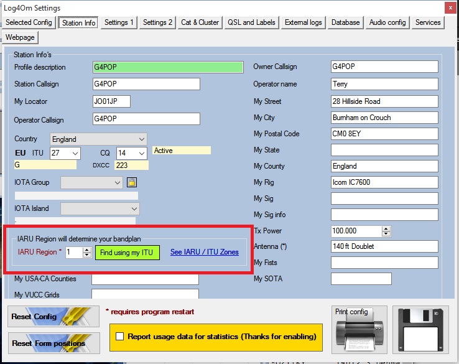The height and width of the screenshot is (364, 459).
Task: Close the Log4Om Settings window
Action: coord(450,8)
